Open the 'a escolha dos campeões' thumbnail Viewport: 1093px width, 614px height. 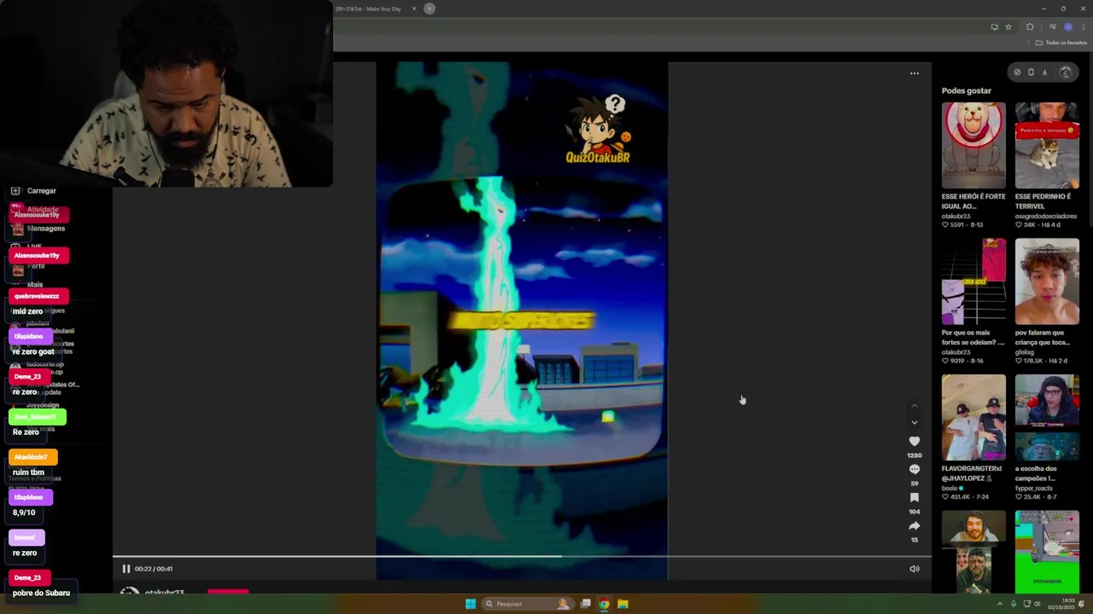(1047, 418)
